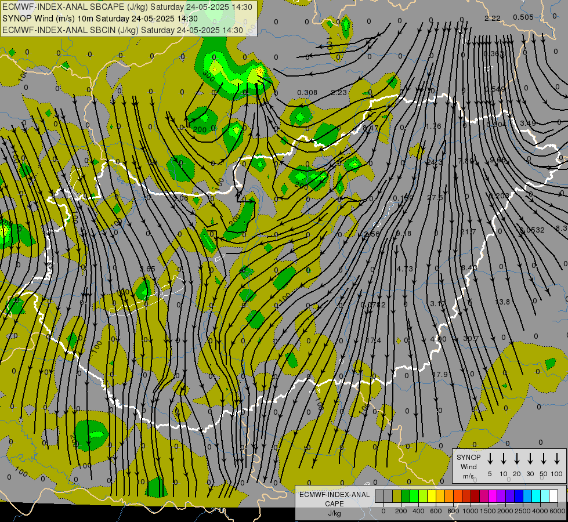Click the 9.18 value on the map
Screen dimensions: 568x522
click(404, 234)
